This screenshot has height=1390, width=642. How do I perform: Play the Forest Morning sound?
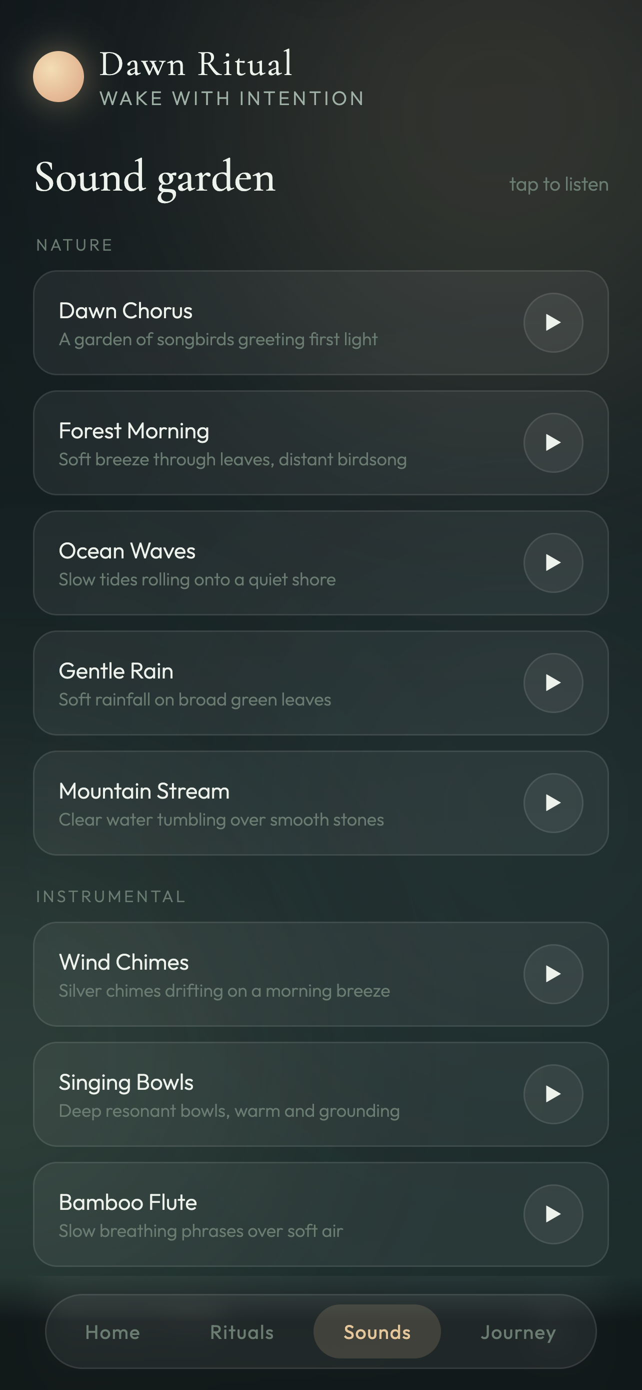pos(553,443)
